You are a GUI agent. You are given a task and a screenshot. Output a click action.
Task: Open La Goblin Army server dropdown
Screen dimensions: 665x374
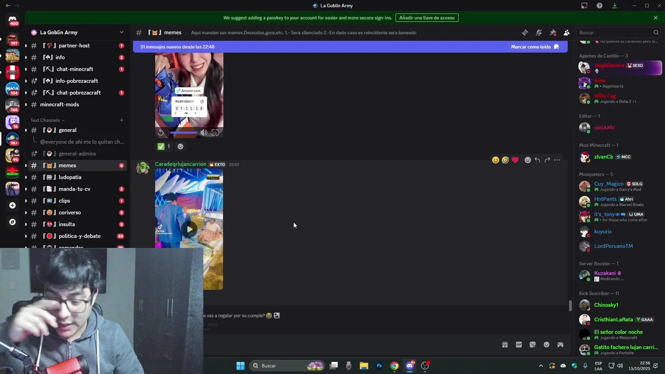click(x=122, y=32)
